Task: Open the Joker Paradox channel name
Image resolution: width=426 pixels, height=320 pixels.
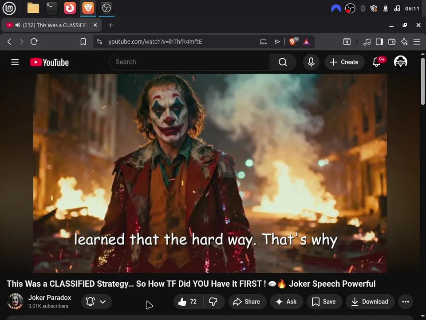Action: 50,298
